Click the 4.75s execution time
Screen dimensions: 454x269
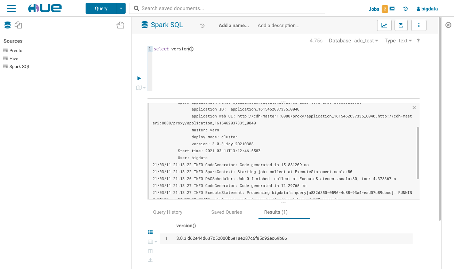pyautogui.click(x=316, y=41)
